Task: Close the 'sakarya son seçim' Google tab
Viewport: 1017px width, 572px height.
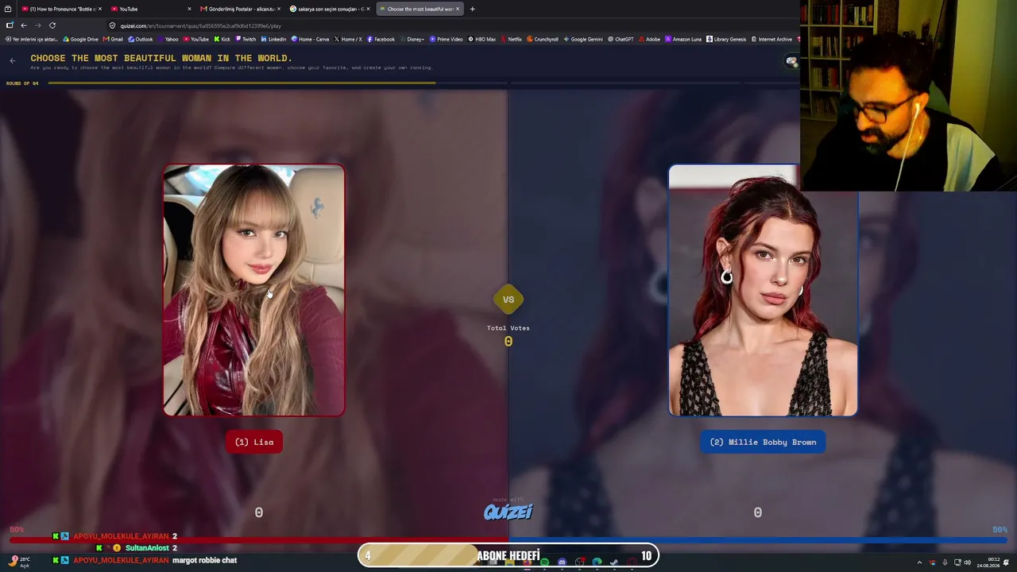Action: [368, 9]
